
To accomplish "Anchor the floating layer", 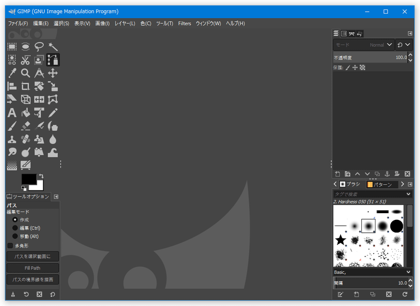I will pyautogui.click(x=387, y=174).
